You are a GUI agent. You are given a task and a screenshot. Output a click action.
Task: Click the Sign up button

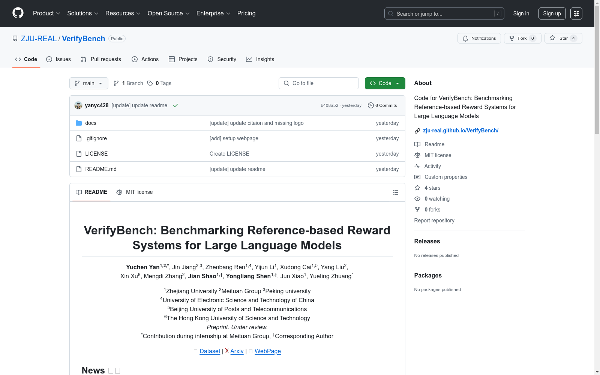tap(552, 13)
